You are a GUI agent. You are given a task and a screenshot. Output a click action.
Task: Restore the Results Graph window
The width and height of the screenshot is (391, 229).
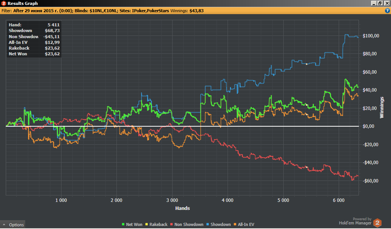point(380,3)
